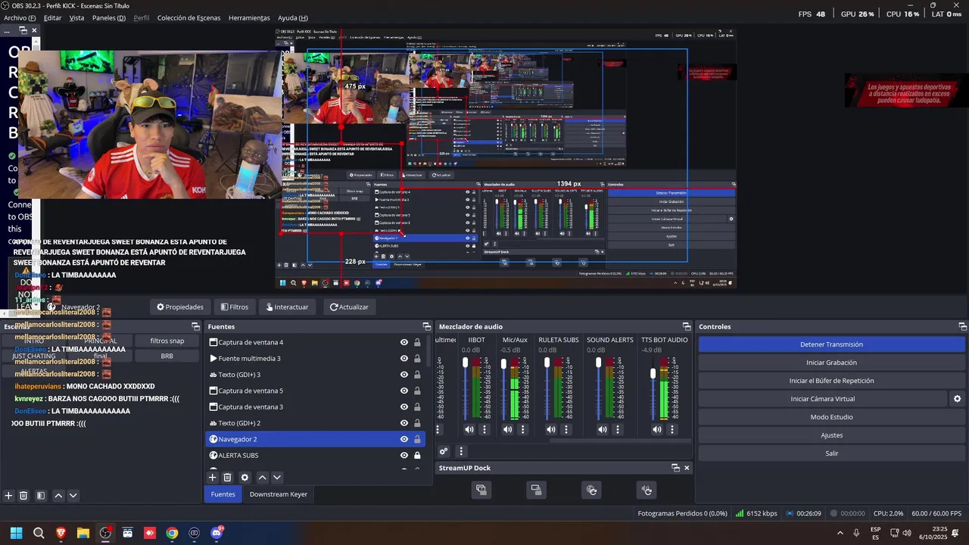Start the replay buffer (Búfer de Repetición)

[831, 381]
